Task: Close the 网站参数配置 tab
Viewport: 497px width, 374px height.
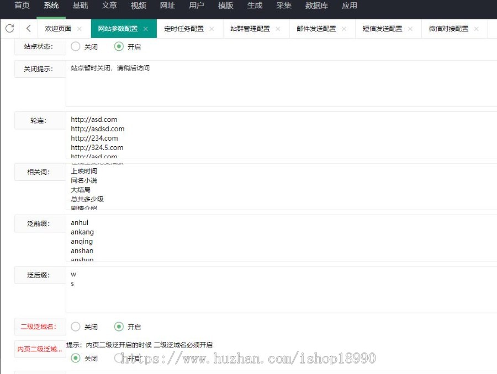Action: tap(145, 29)
